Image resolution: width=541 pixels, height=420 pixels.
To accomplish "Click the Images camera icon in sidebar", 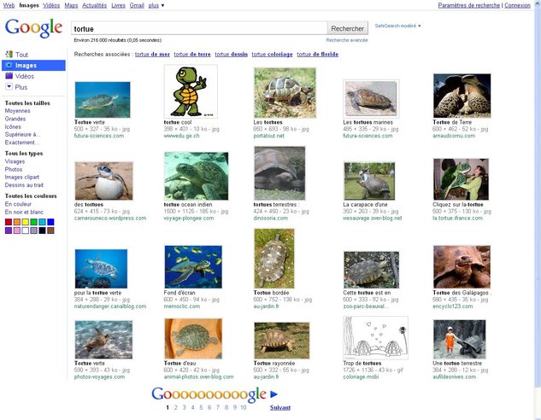I will pos(9,65).
